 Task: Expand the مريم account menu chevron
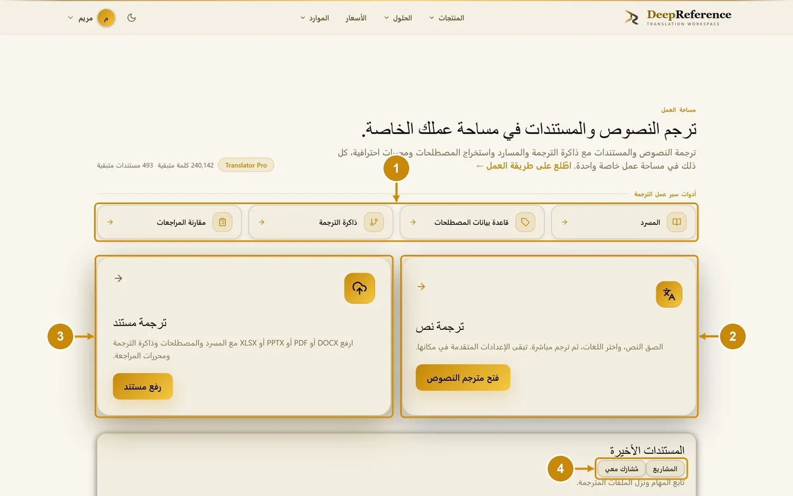(x=71, y=18)
